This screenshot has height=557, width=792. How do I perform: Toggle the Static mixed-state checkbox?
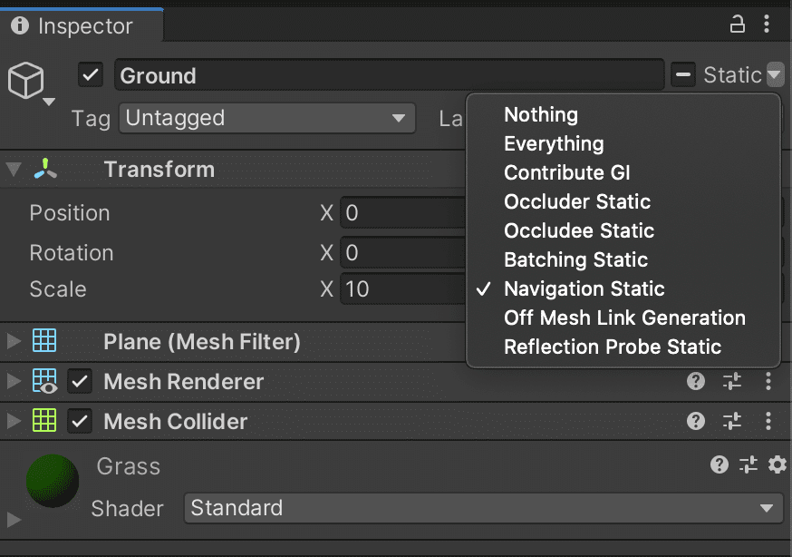pyautogui.click(x=683, y=74)
